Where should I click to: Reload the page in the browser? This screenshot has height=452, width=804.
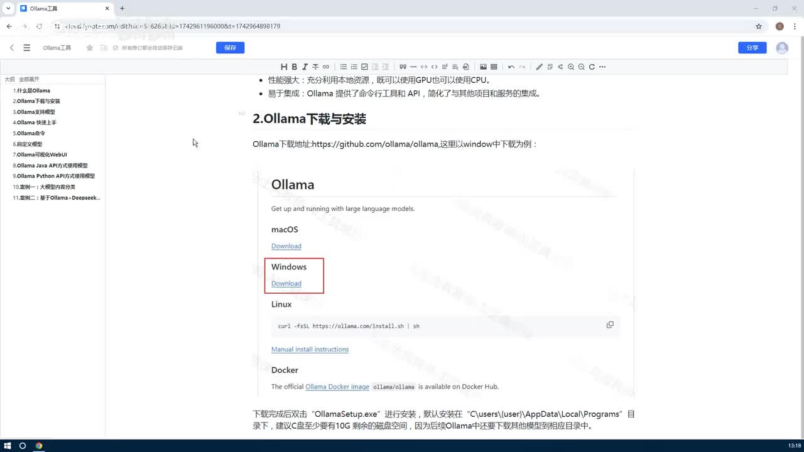39,26
